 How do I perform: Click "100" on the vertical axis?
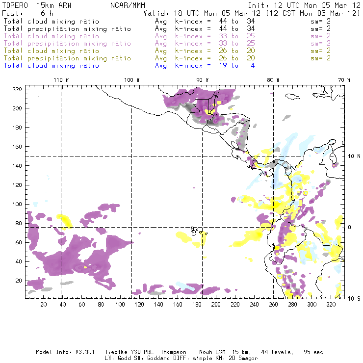[17, 204]
